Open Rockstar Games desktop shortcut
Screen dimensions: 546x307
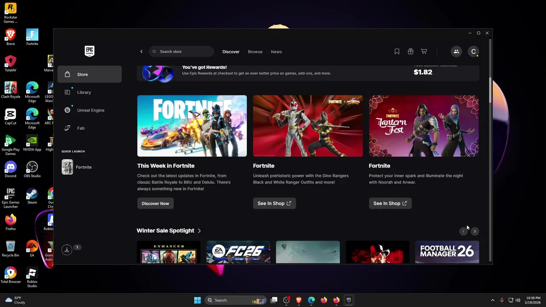point(11,13)
